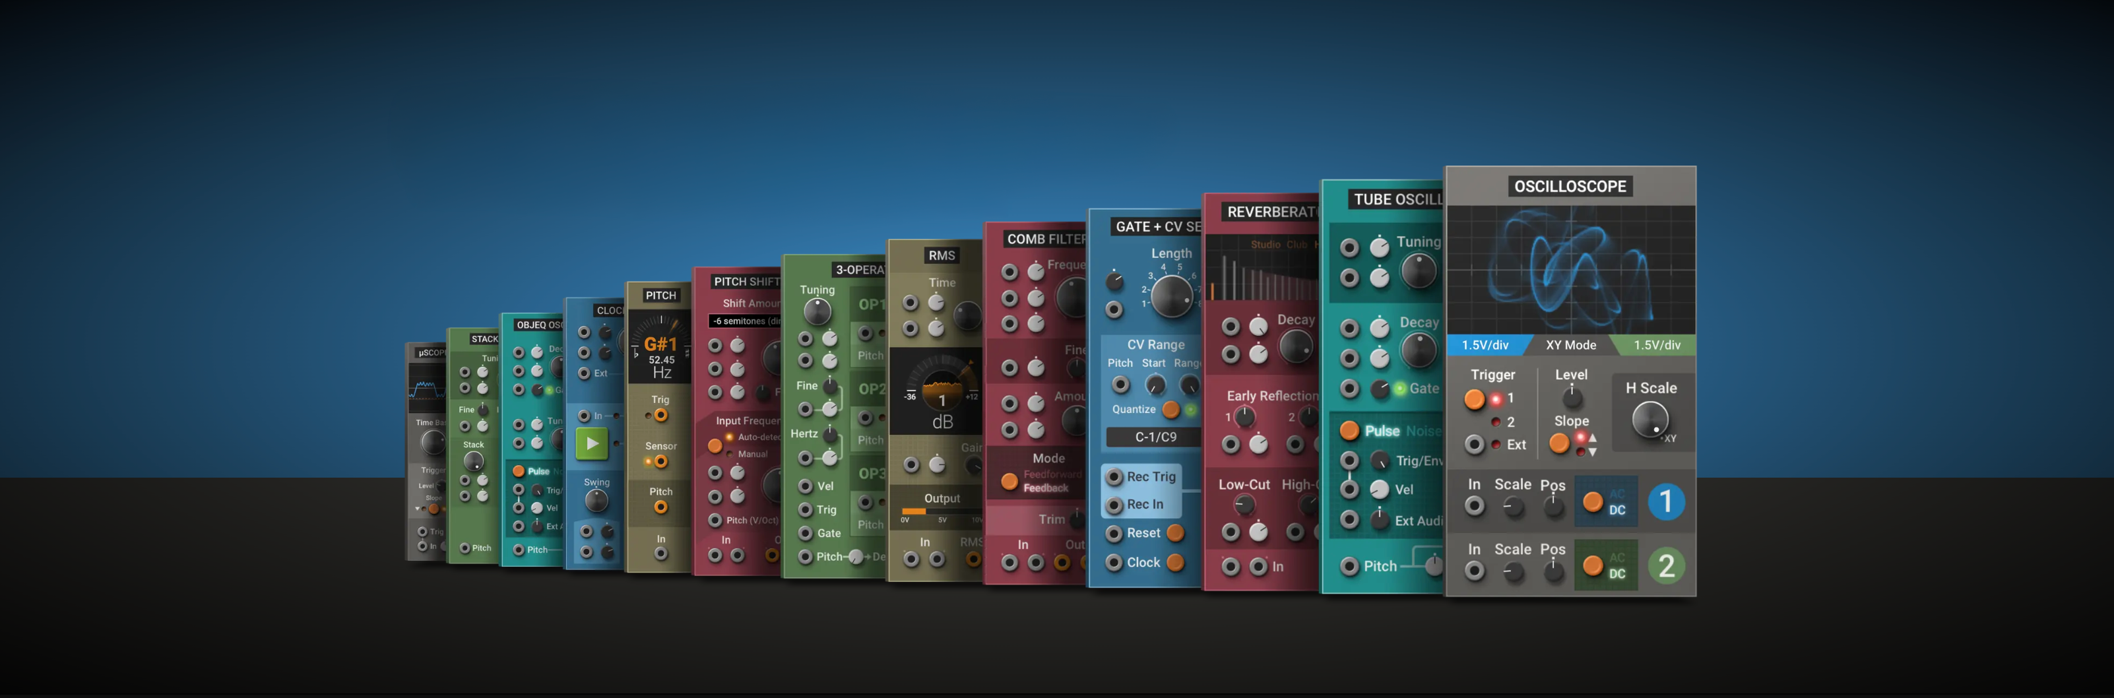Click the green play button on Clock module

[x=591, y=444]
